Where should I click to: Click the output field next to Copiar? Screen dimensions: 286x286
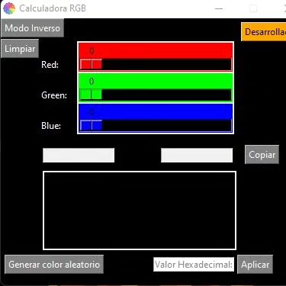[197, 155]
